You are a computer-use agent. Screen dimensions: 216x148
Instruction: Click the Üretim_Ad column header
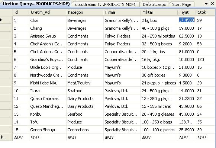point(48,12)
